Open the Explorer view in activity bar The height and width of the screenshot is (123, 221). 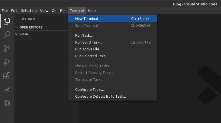click(7, 21)
